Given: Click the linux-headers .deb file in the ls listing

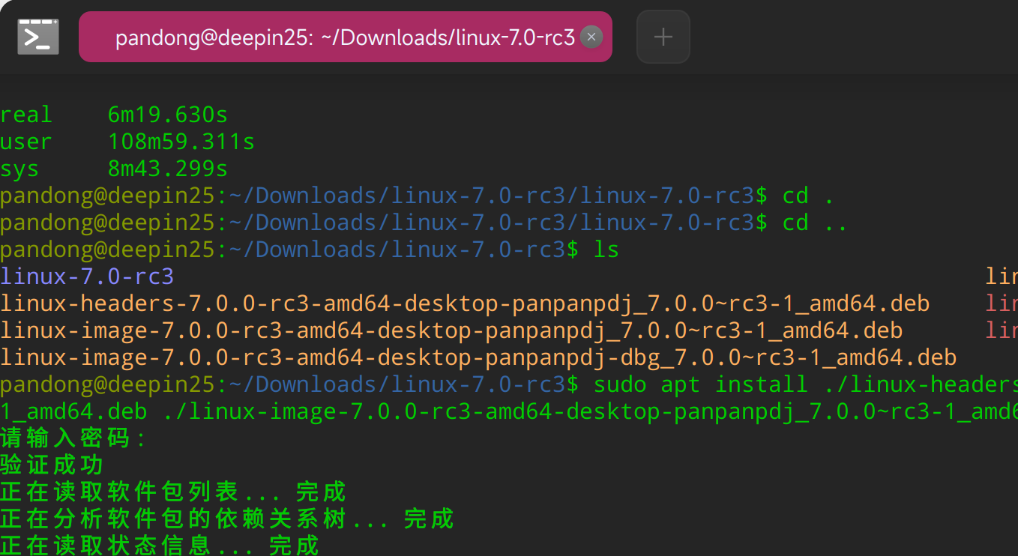Looking at the screenshot, I should pos(465,303).
